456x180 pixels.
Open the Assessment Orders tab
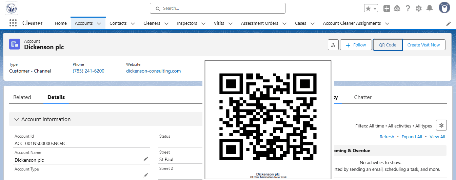(259, 23)
